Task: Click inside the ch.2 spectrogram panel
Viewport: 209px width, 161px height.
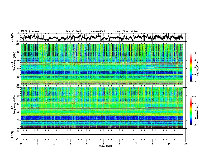Action: pyautogui.click(x=102, y=108)
